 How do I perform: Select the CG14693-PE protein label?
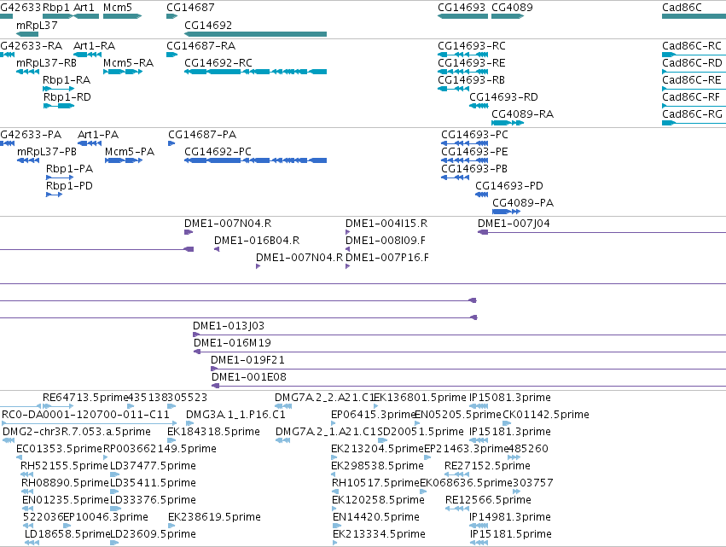[x=474, y=152]
